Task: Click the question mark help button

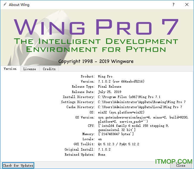Action: click(x=173, y=4)
